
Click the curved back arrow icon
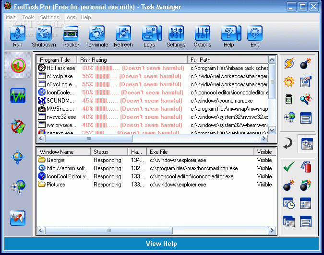(x=288, y=144)
